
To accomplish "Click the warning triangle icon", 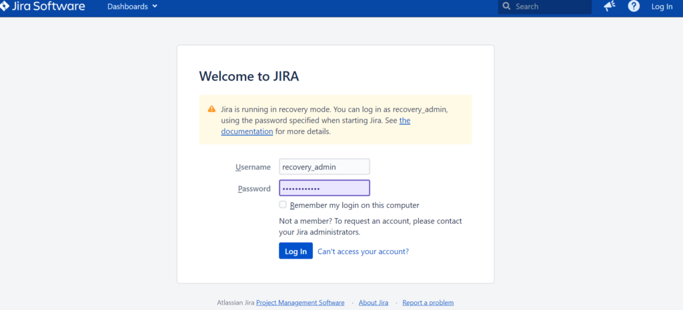I will click(211, 109).
